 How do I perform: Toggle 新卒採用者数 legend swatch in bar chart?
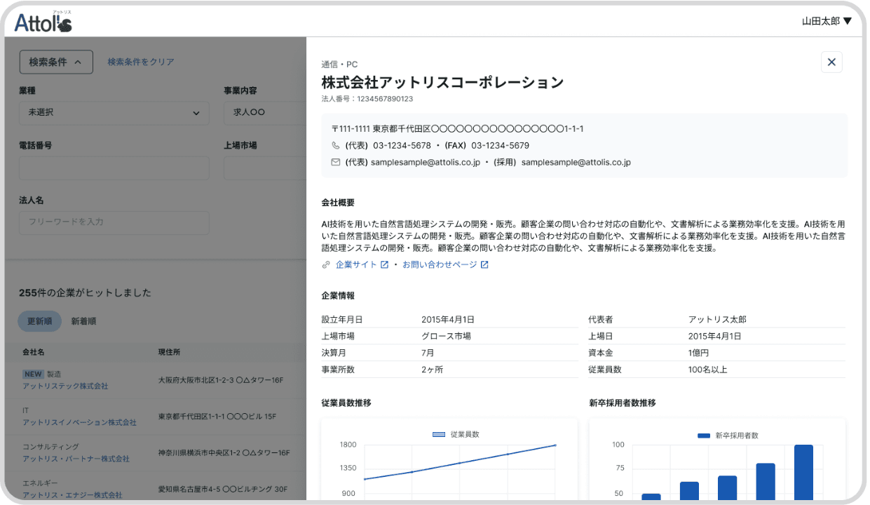click(x=704, y=436)
